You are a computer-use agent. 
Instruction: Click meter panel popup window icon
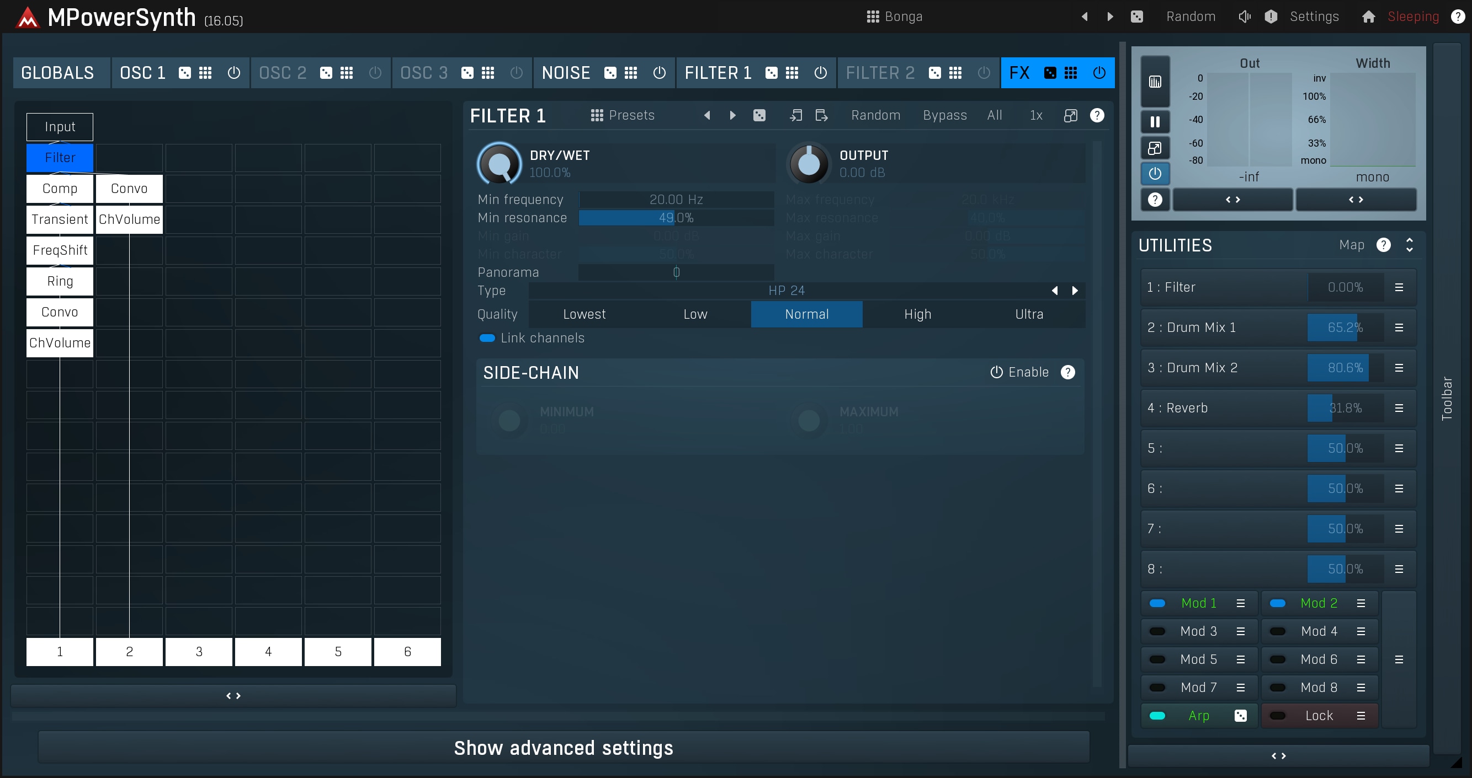pos(1155,148)
